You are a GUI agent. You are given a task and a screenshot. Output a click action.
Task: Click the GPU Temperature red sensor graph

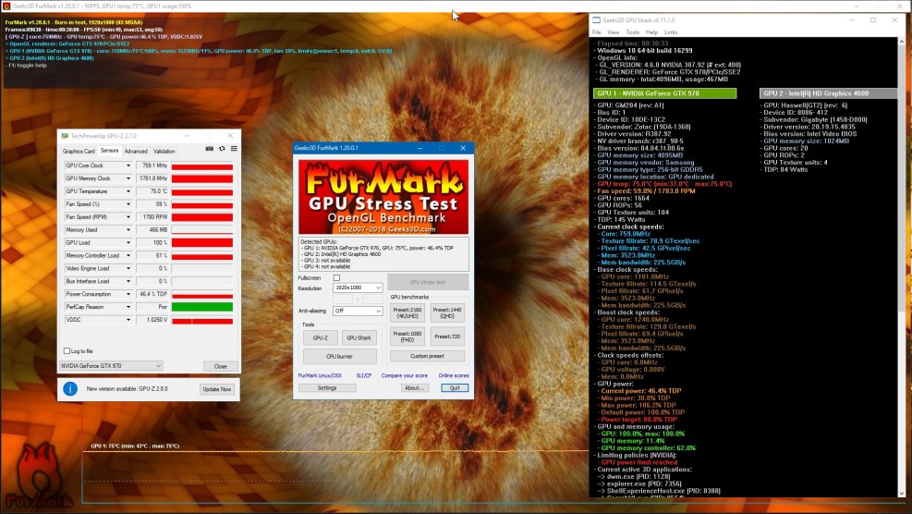201,191
